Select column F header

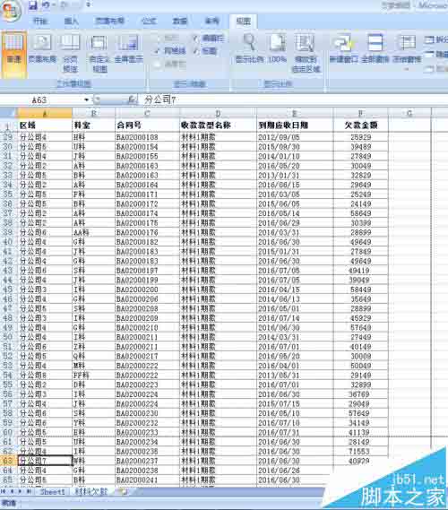(360, 113)
